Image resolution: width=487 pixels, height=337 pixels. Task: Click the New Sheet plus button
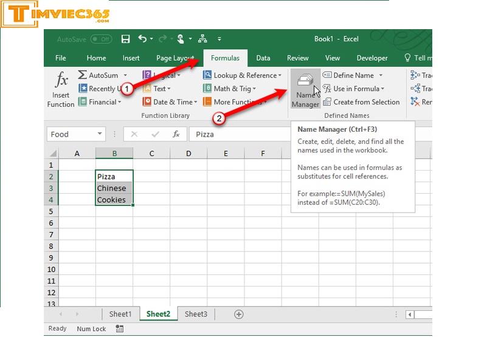[238, 314]
